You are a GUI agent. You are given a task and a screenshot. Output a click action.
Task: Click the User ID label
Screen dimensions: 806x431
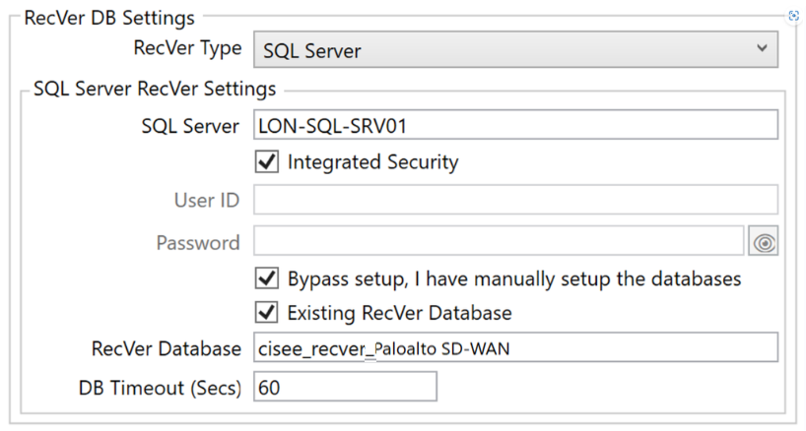[207, 200]
